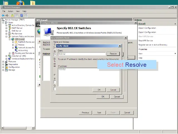
Task: Expand the DHCP Server node
Action: point(6,28)
